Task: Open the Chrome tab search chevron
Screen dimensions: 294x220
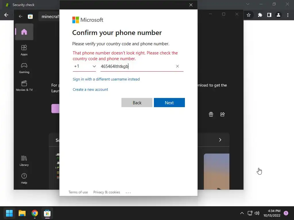Action: click(x=248, y=4)
